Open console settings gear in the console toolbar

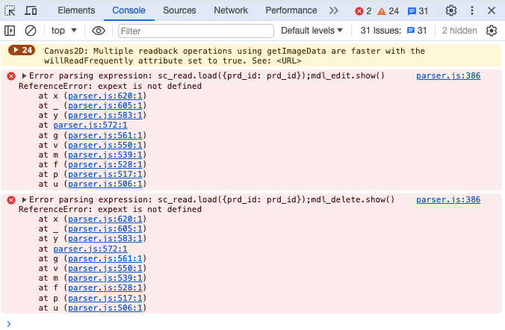click(x=492, y=31)
